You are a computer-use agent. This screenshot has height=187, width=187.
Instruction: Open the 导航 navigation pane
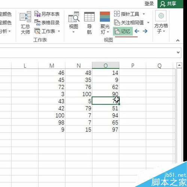pos(89,23)
